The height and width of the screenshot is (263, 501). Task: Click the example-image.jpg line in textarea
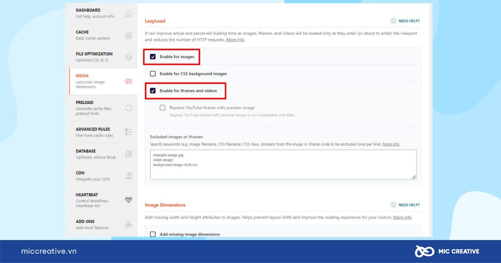169,155
